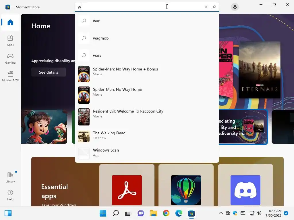Open the notification count badge
The height and width of the screenshot is (220, 294).
pos(286,213)
